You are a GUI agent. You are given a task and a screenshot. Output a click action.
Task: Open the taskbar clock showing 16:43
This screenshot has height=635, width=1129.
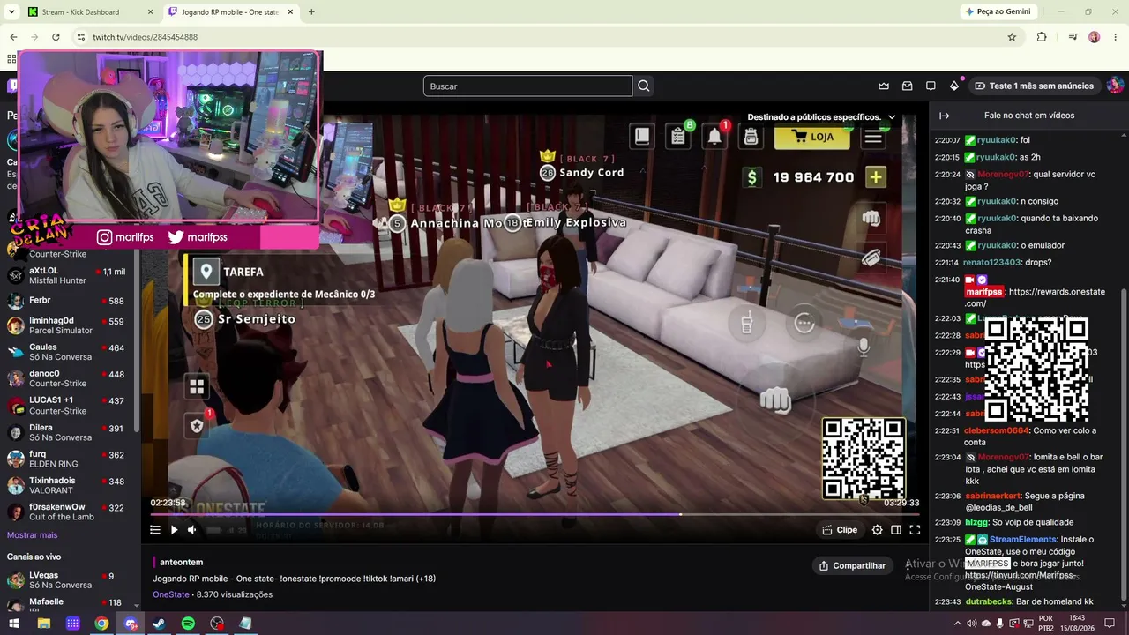(1077, 624)
